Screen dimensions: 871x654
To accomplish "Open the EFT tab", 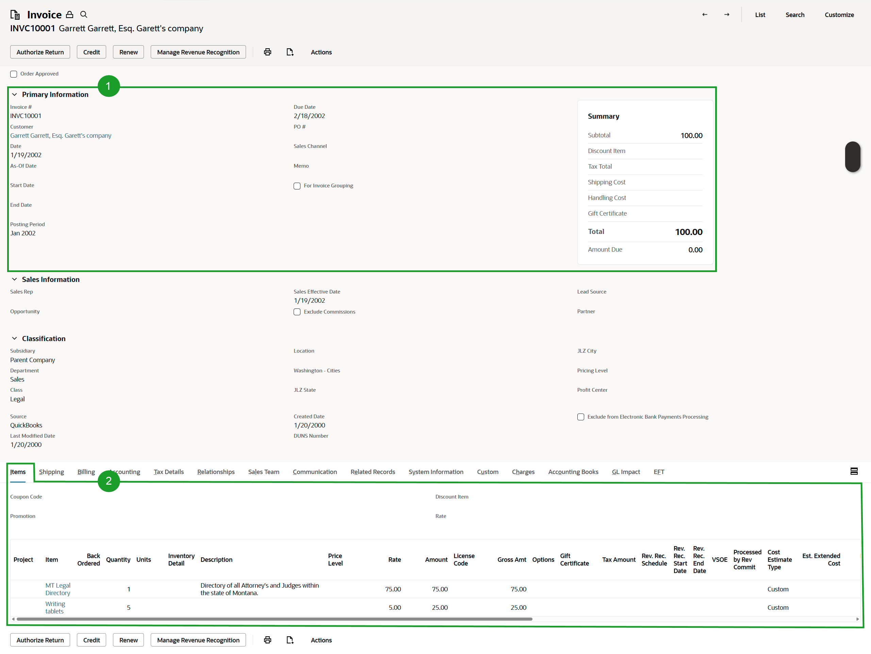I will (659, 472).
